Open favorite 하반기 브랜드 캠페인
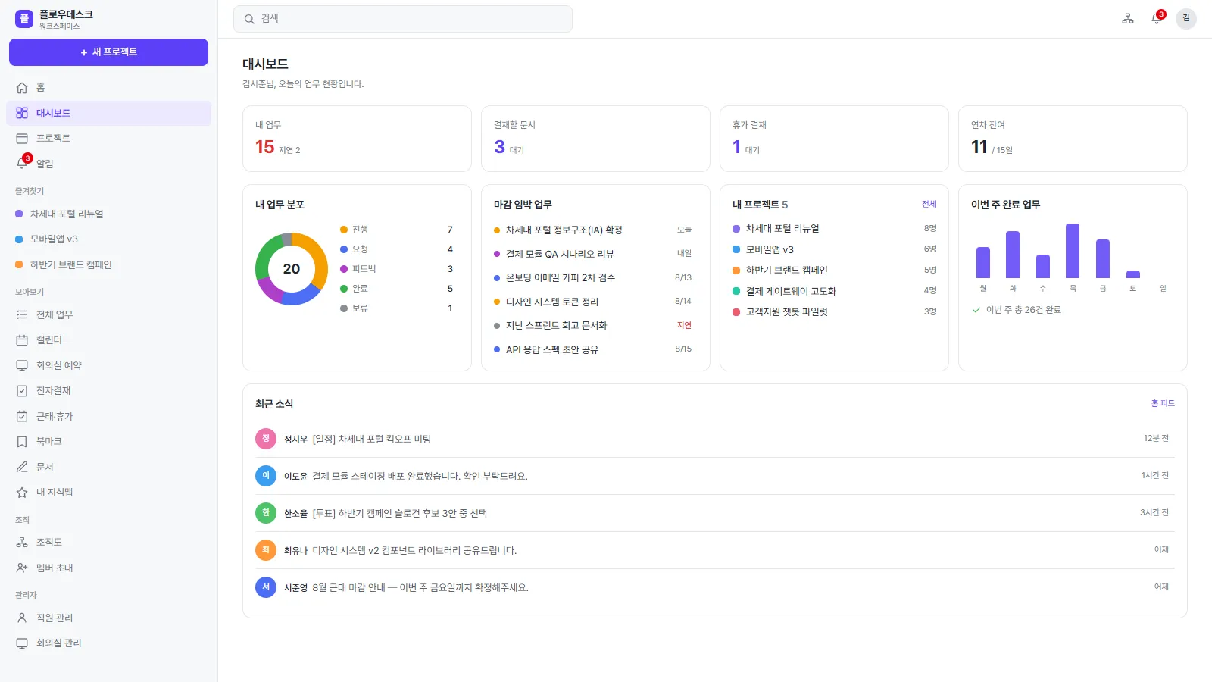1212x682 pixels. coord(108,264)
